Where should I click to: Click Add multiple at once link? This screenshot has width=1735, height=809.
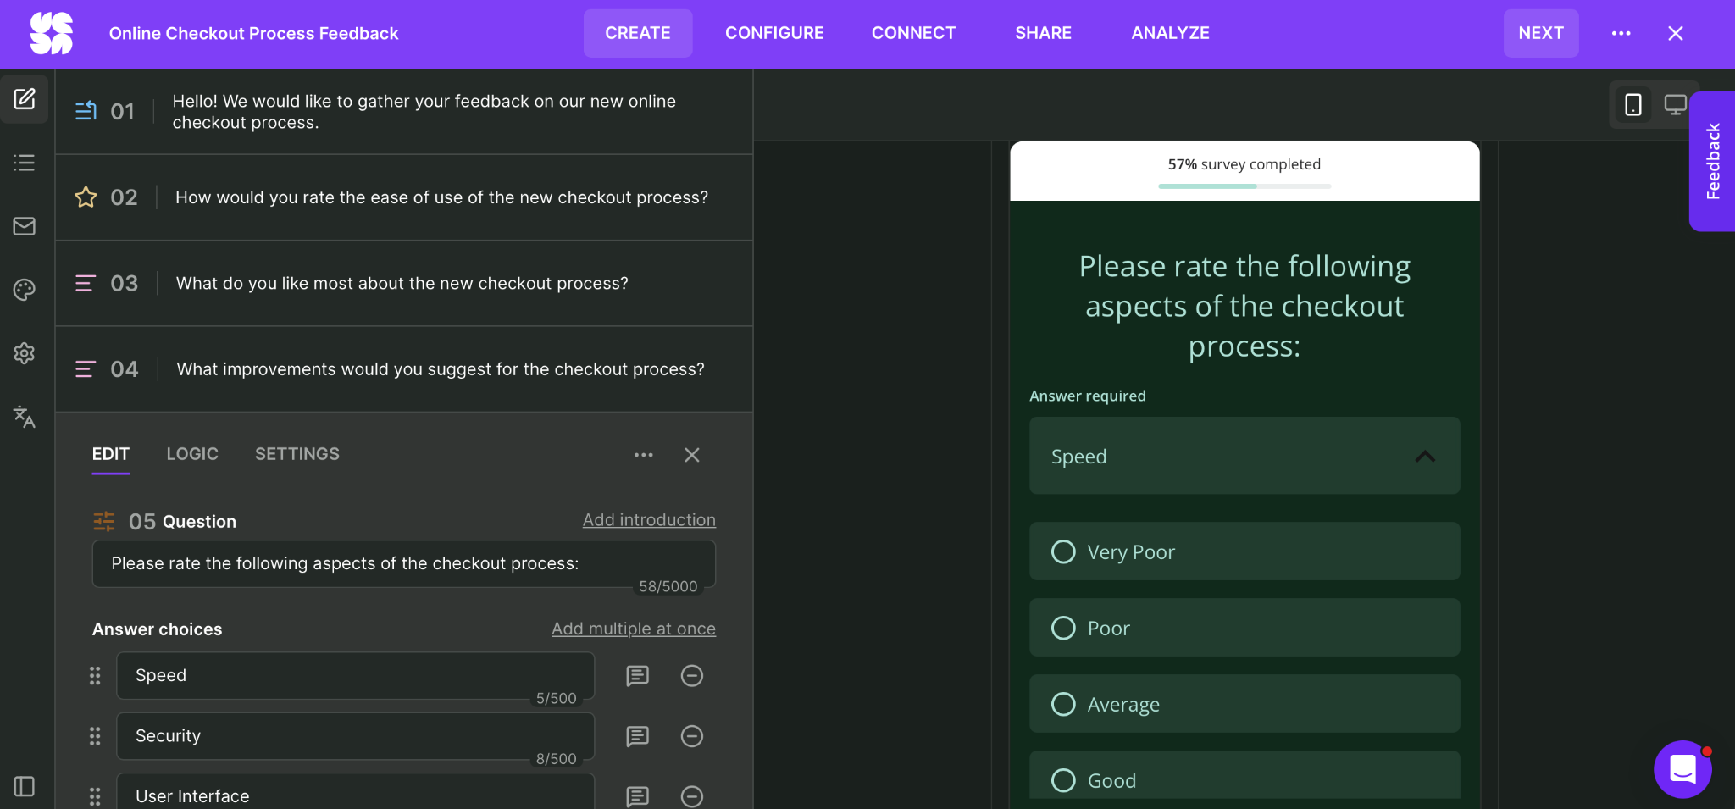pyautogui.click(x=634, y=629)
